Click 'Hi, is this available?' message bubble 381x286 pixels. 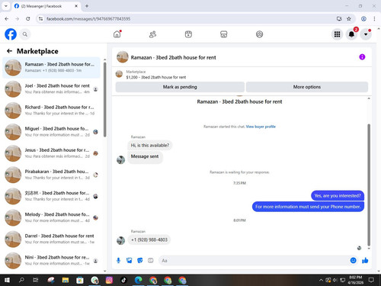tap(149, 146)
